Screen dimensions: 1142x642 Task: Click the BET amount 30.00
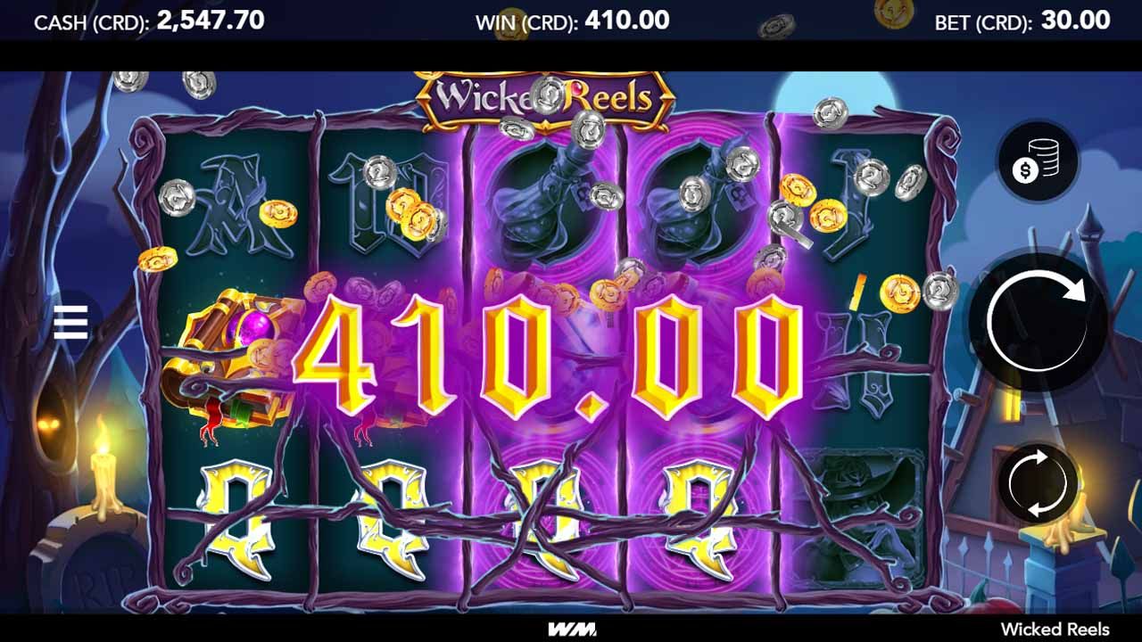point(1075,21)
